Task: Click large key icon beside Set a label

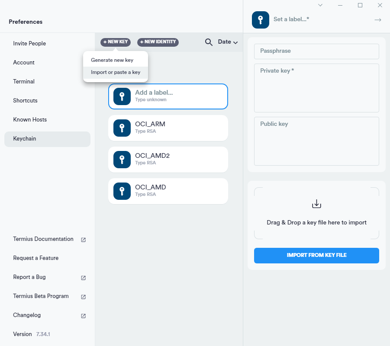Action: [261, 20]
